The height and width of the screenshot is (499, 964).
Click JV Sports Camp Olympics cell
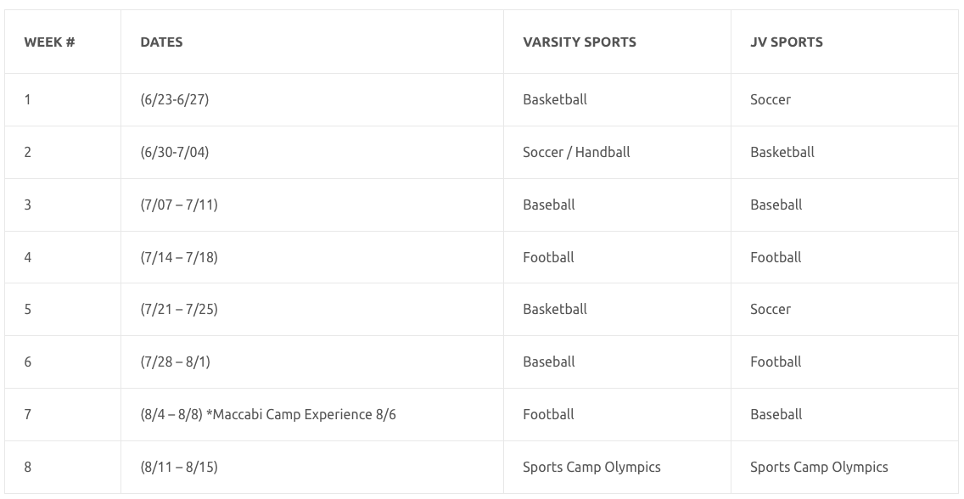(819, 467)
